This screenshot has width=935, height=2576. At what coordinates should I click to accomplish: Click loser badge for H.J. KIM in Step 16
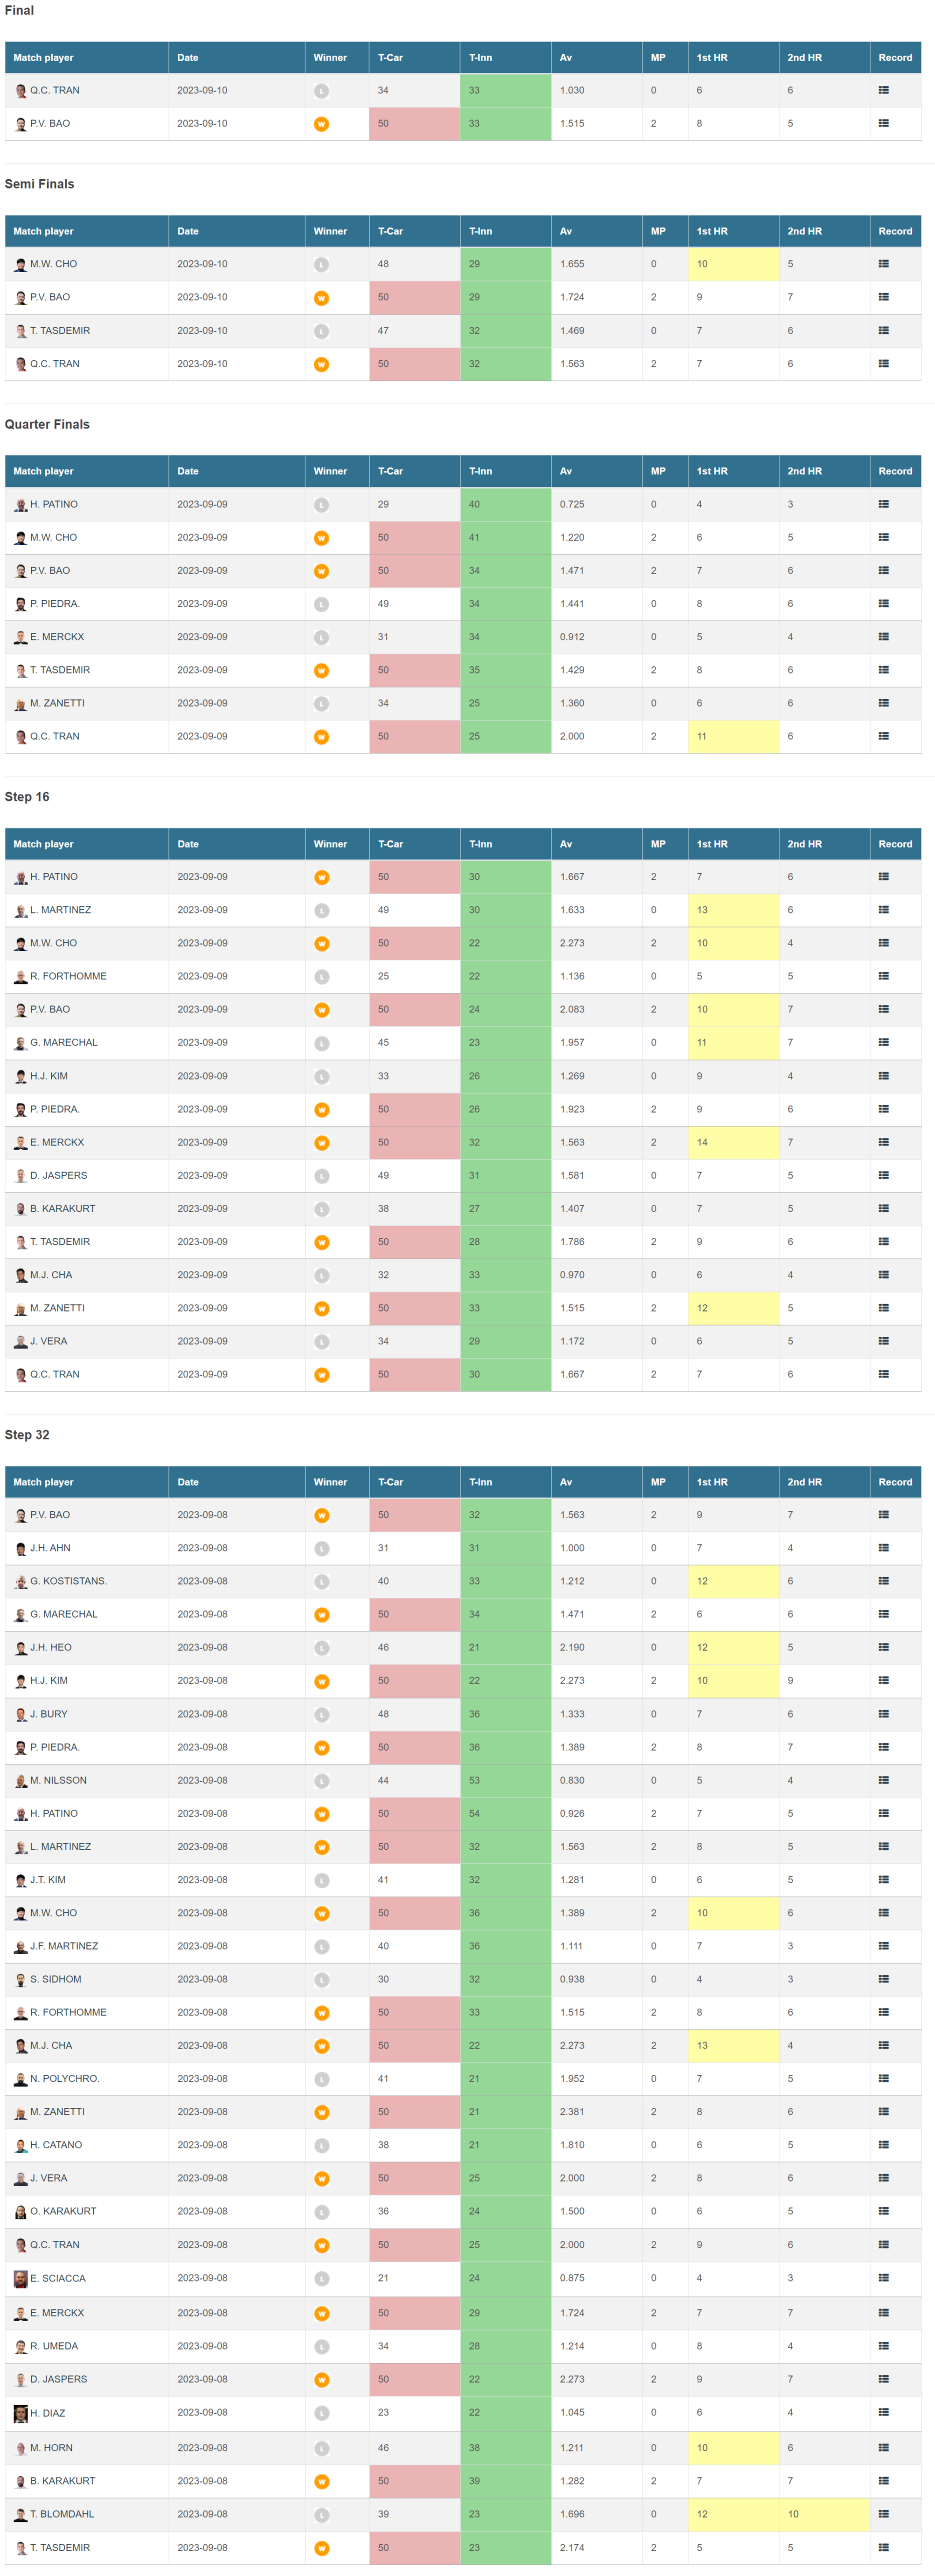tap(321, 1077)
